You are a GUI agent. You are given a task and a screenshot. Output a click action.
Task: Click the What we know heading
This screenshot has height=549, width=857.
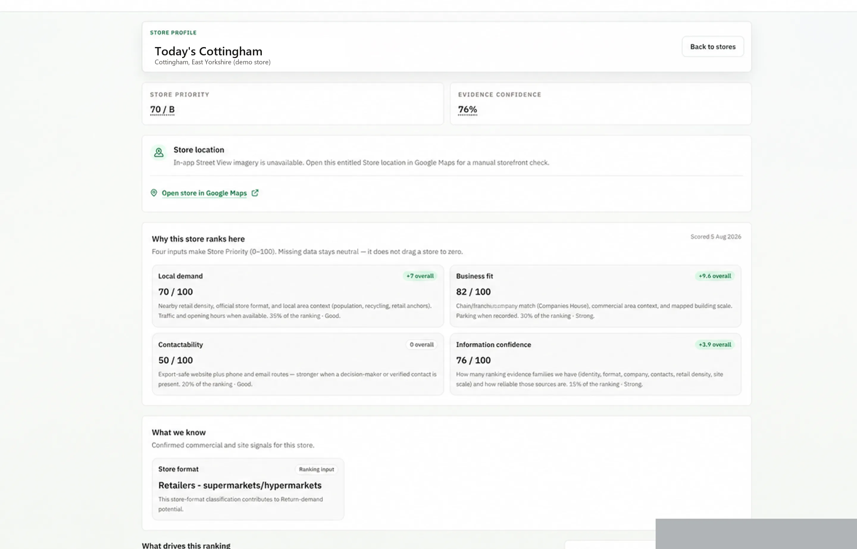pos(179,432)
